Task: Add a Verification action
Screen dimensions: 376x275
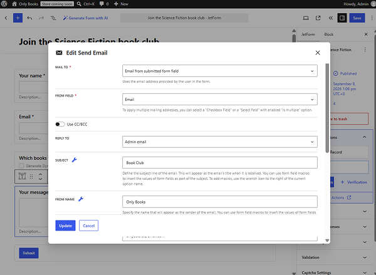Action: [353, 182]
